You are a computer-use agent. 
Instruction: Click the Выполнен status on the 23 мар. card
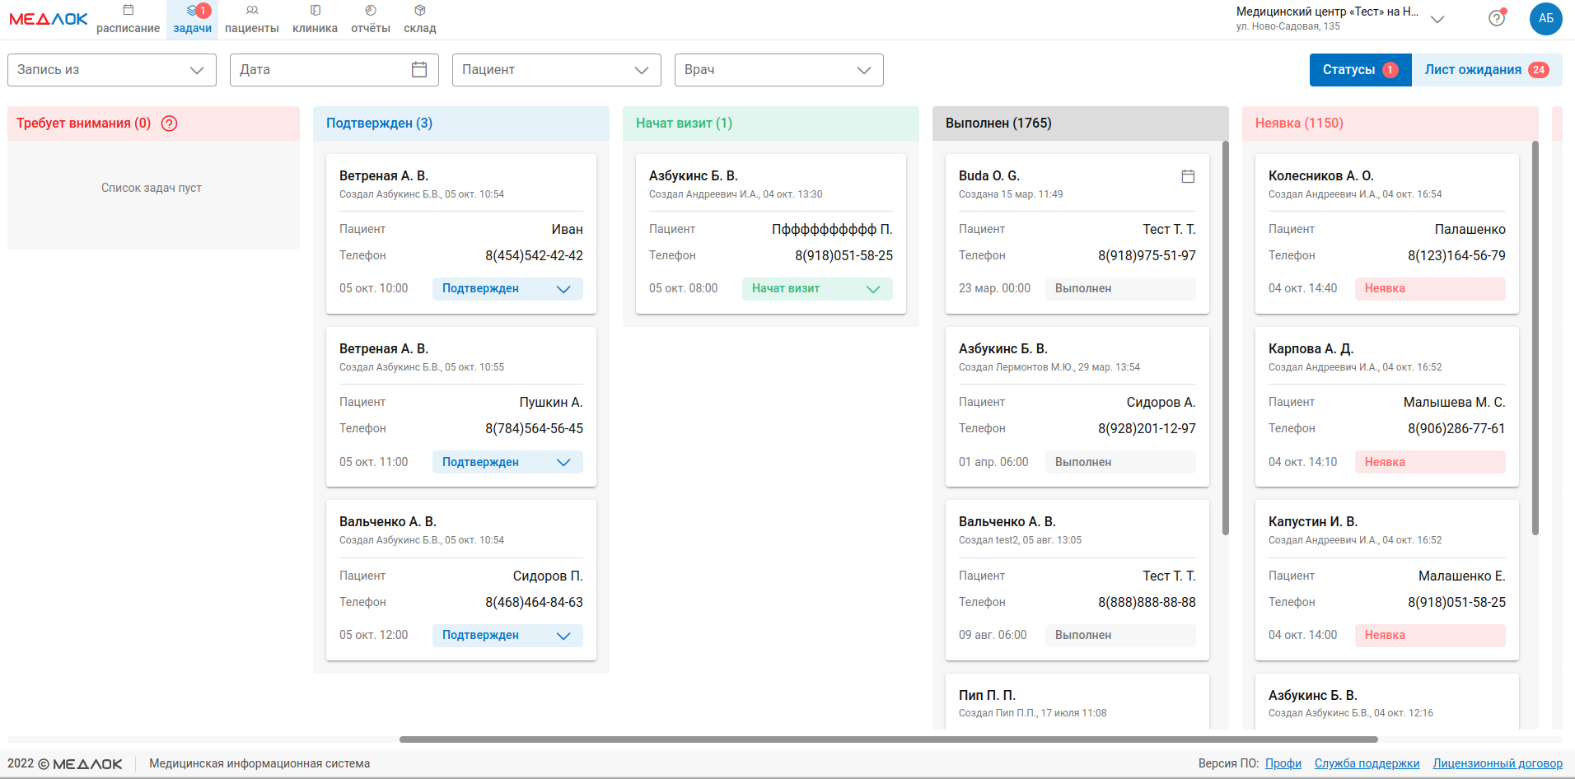[1120, 289]
